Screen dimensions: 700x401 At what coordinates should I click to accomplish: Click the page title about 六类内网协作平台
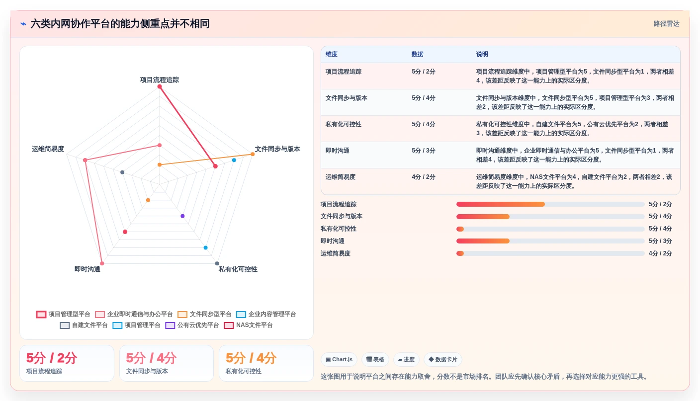(x=120, y=24)
